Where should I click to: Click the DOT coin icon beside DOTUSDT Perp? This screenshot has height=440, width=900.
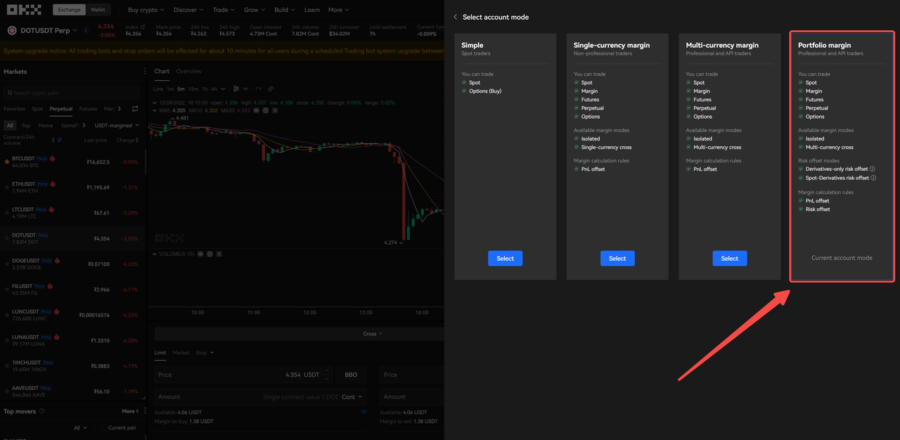tap(11, 31)
